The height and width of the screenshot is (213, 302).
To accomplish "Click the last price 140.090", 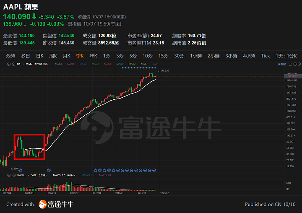I will [17, 17].
